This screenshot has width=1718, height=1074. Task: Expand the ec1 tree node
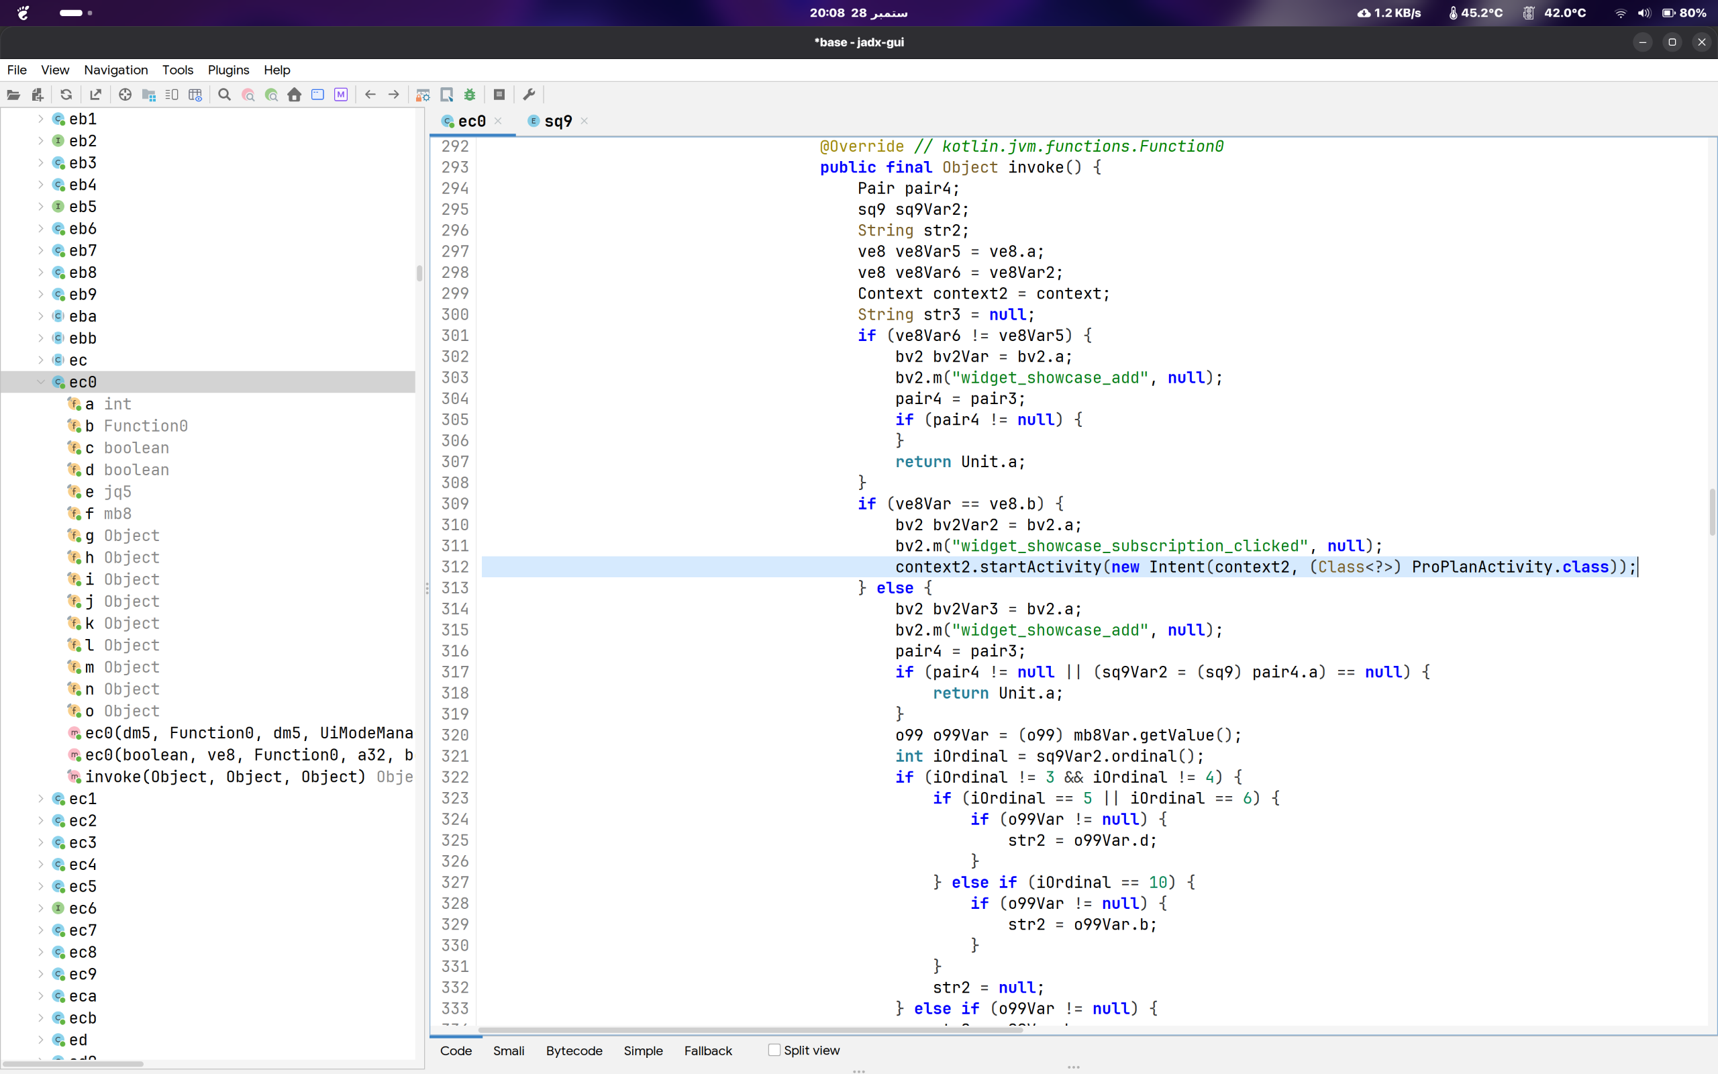[40, 798]
